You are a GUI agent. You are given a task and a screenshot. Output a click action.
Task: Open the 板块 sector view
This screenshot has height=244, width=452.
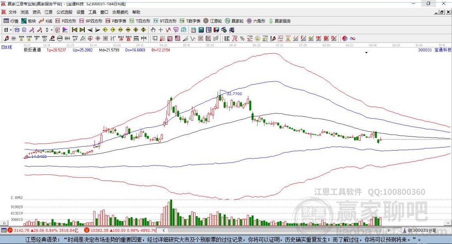[28, 21]
